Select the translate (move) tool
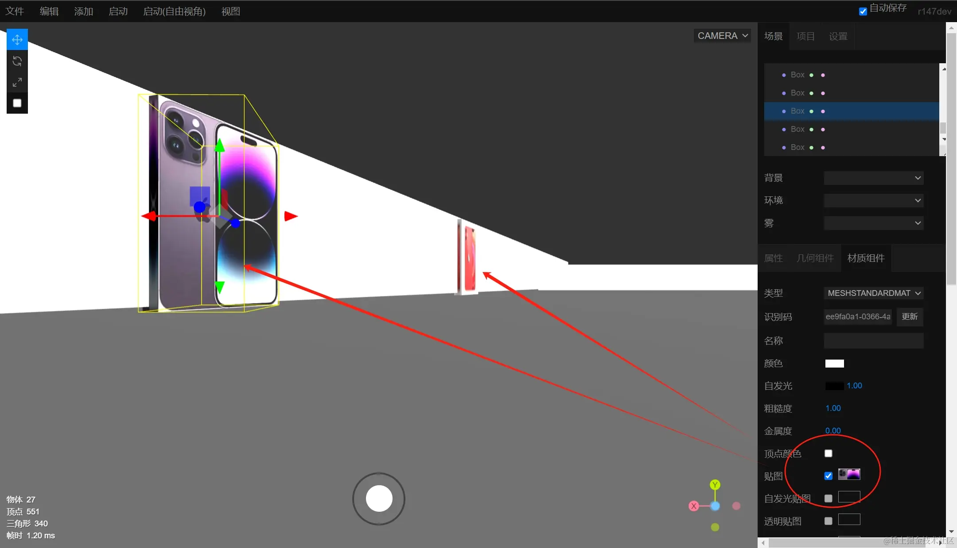The image size is (957, 548). (17, 40)
